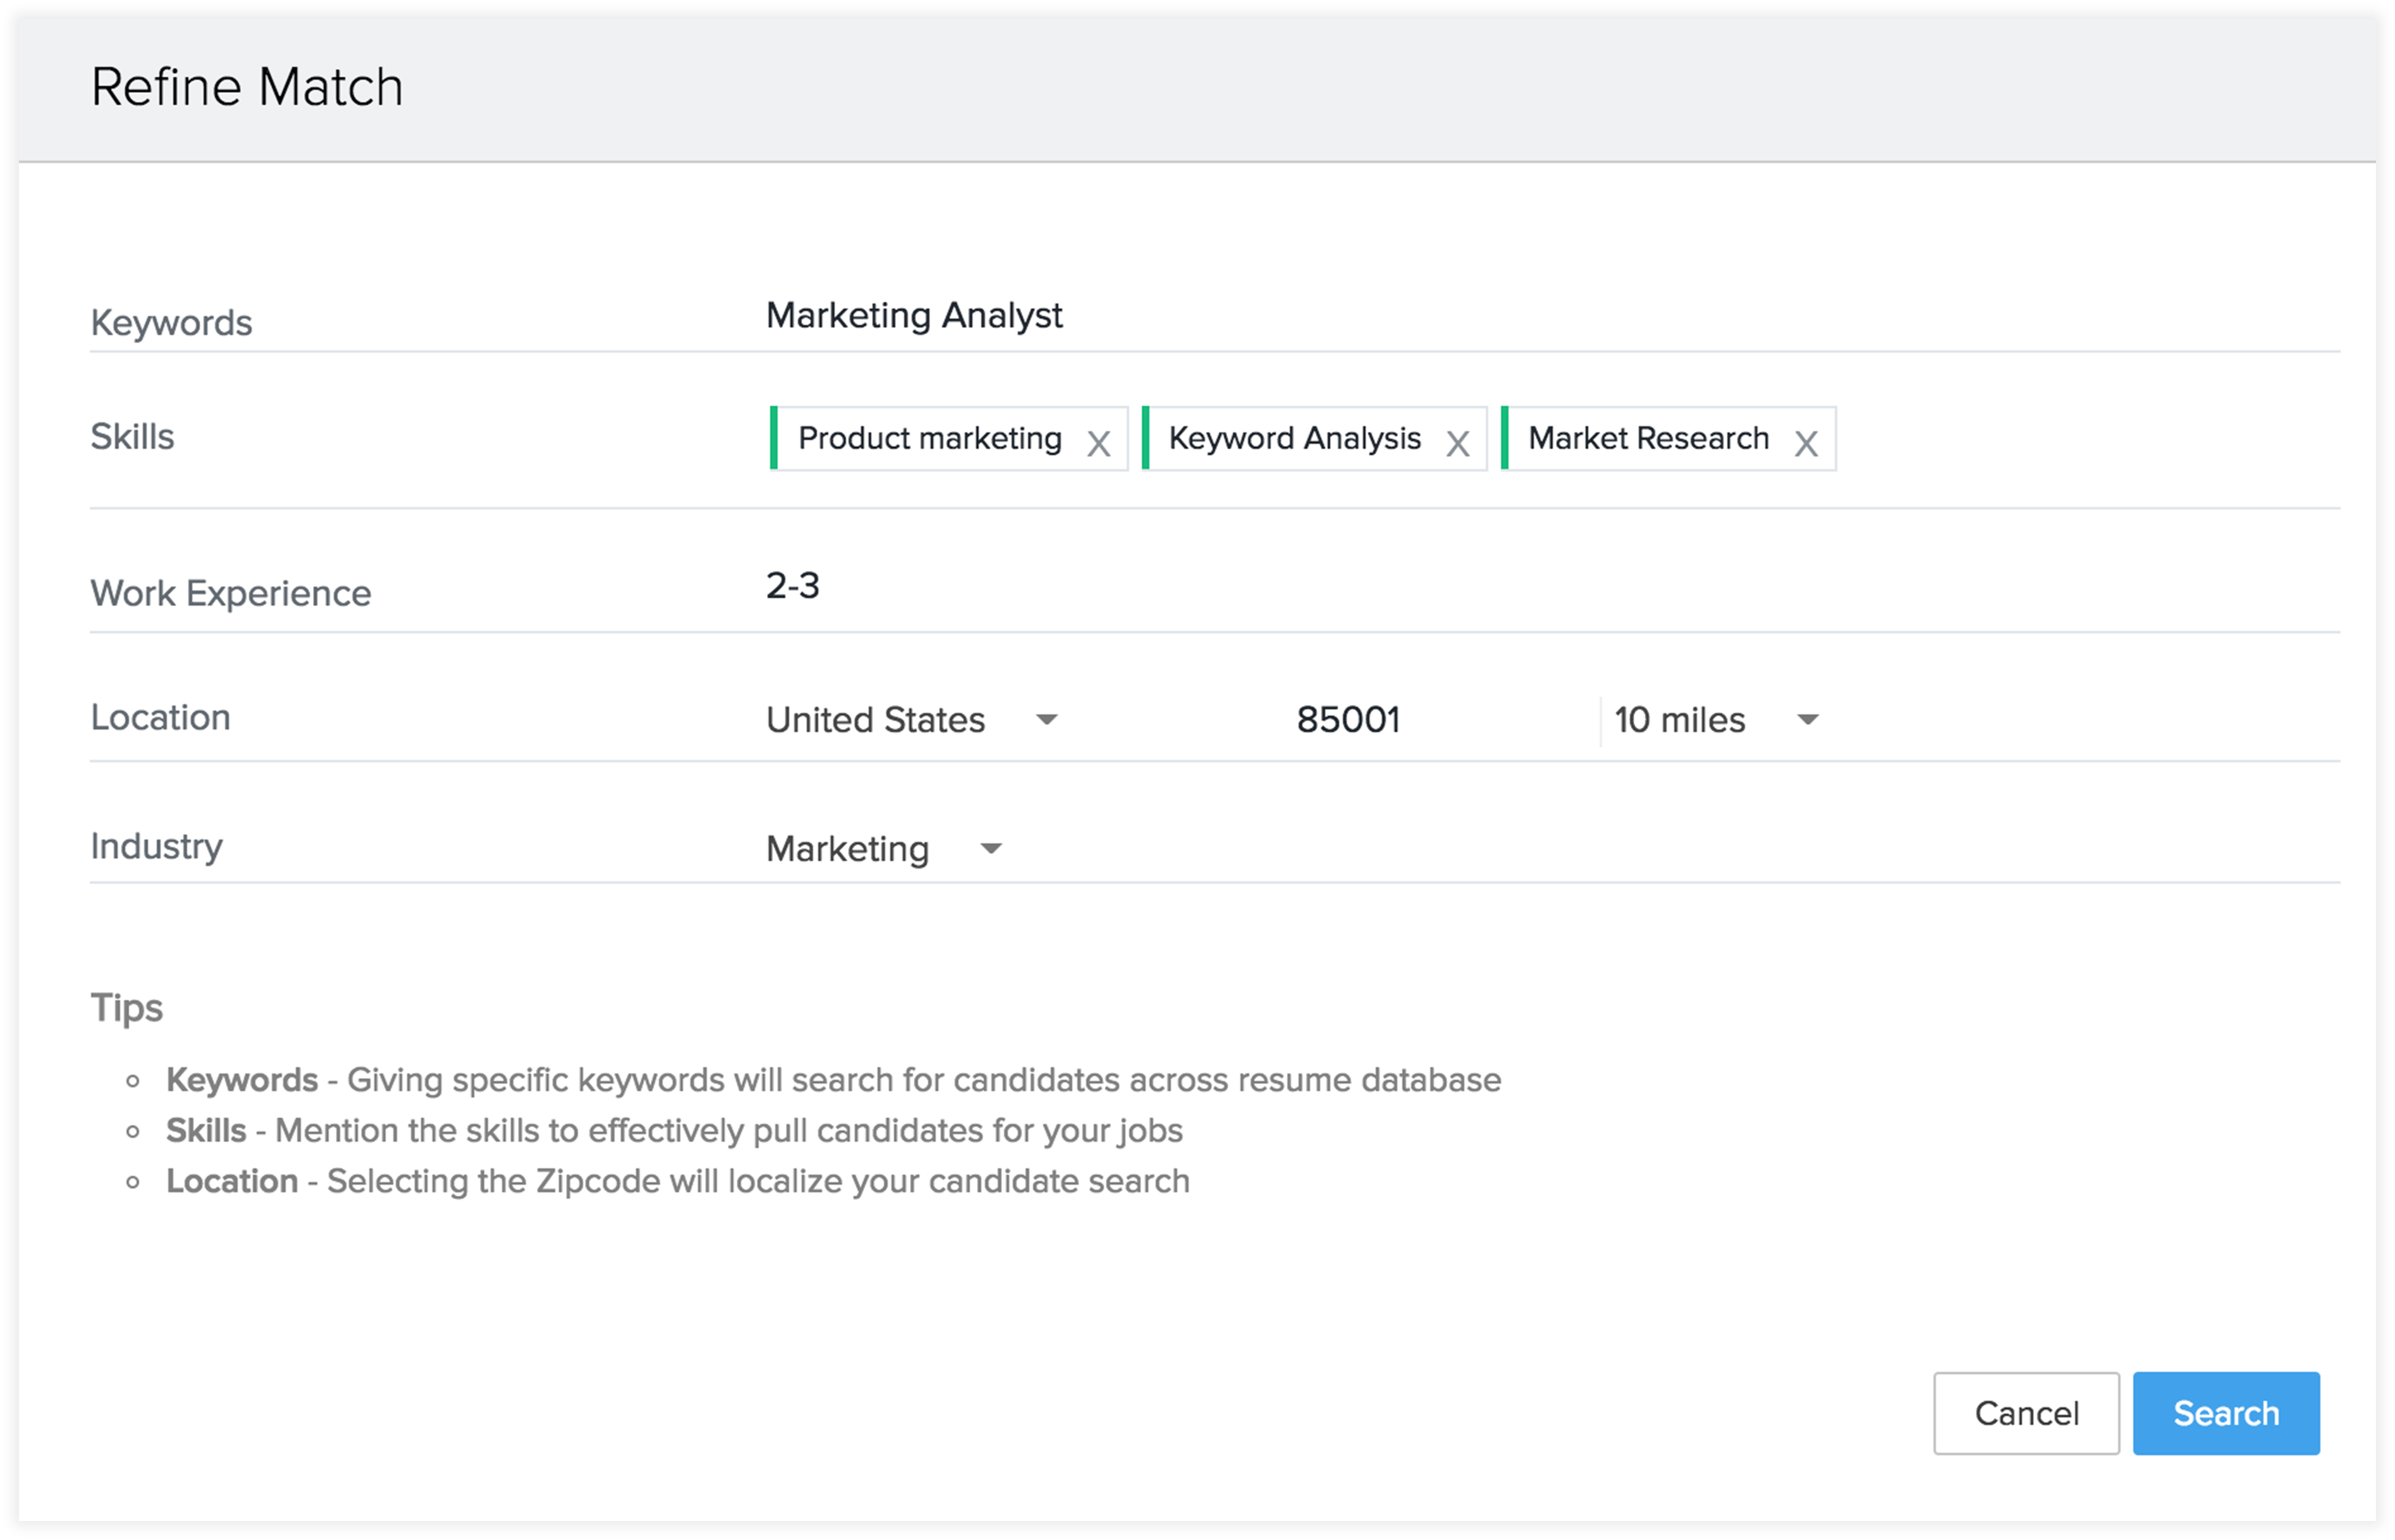Select the Product marketing tag text
This screenshot has width=2395, height=1540.
[x=929, y=438]
